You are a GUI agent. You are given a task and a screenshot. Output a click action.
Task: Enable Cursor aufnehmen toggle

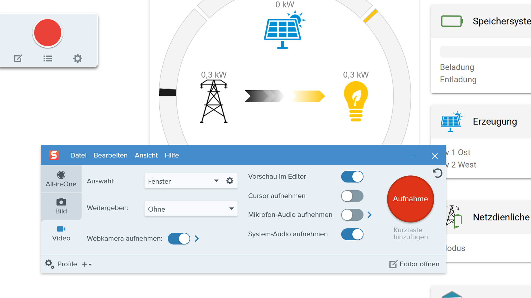point(352,196)
